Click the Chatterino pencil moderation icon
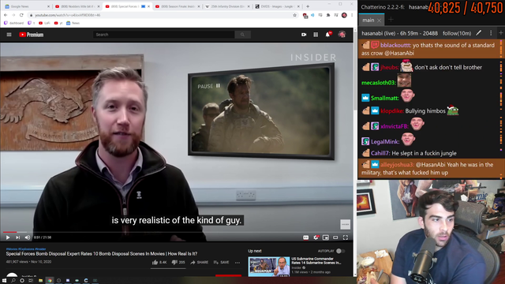Viewport: 505px width, 284px height. [x=479, y=33]
